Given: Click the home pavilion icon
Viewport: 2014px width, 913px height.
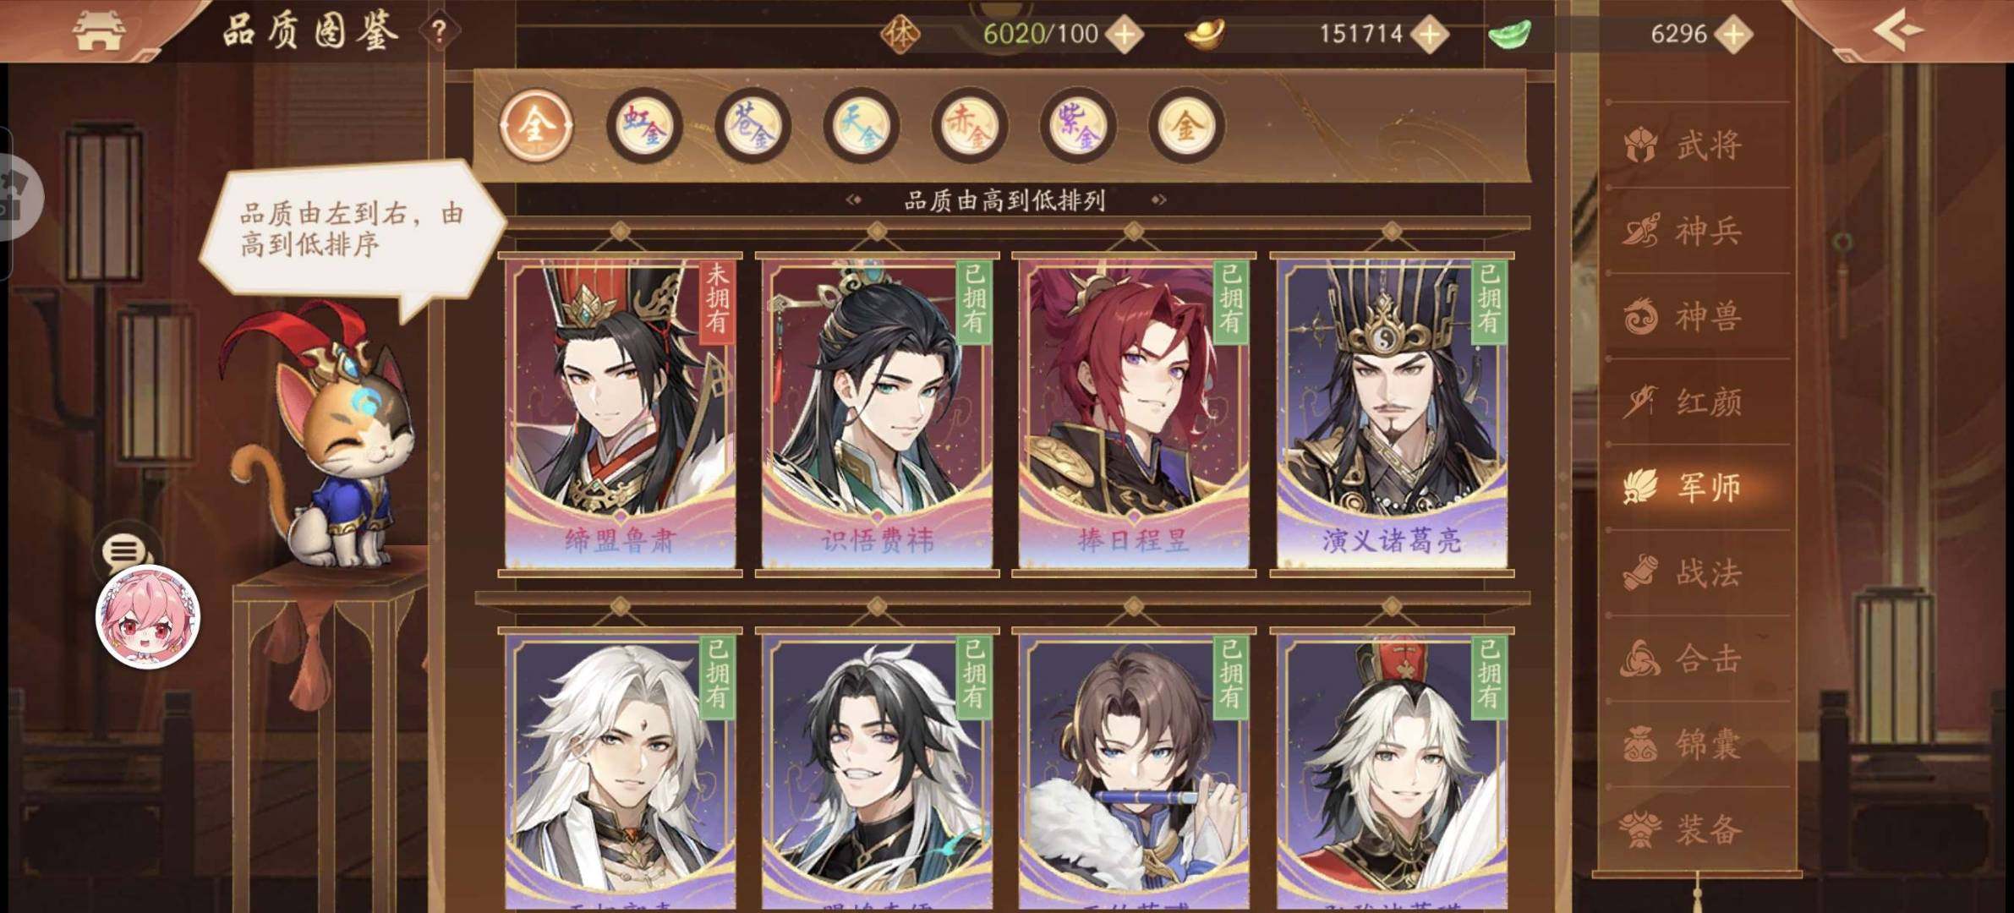Looking at the screenshot, I should [99, 30].
